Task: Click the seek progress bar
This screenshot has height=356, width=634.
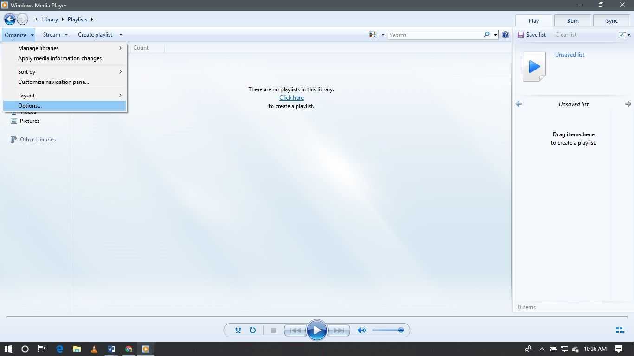Action: pos(317,317)
